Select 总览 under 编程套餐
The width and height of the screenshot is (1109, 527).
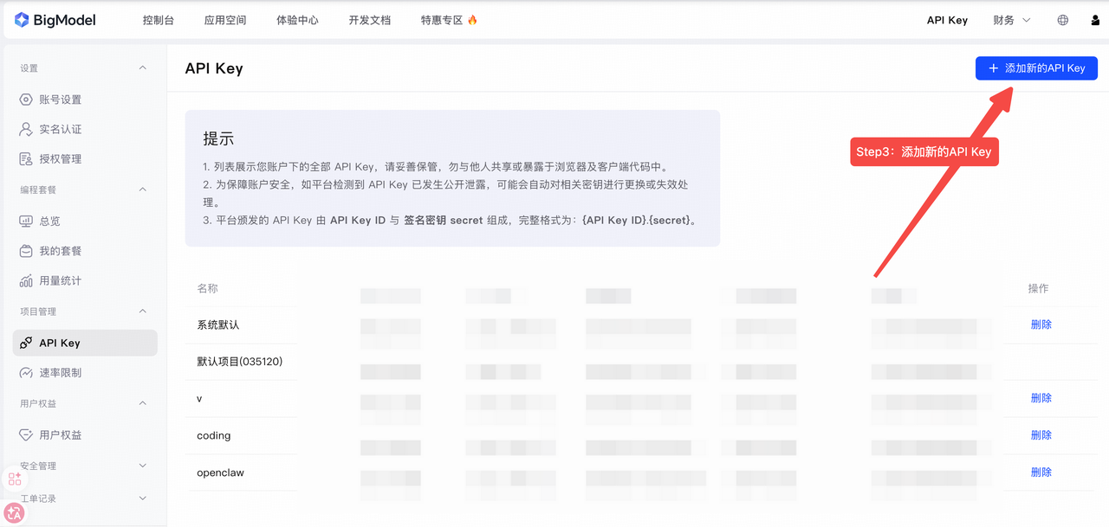coord(47,221)
